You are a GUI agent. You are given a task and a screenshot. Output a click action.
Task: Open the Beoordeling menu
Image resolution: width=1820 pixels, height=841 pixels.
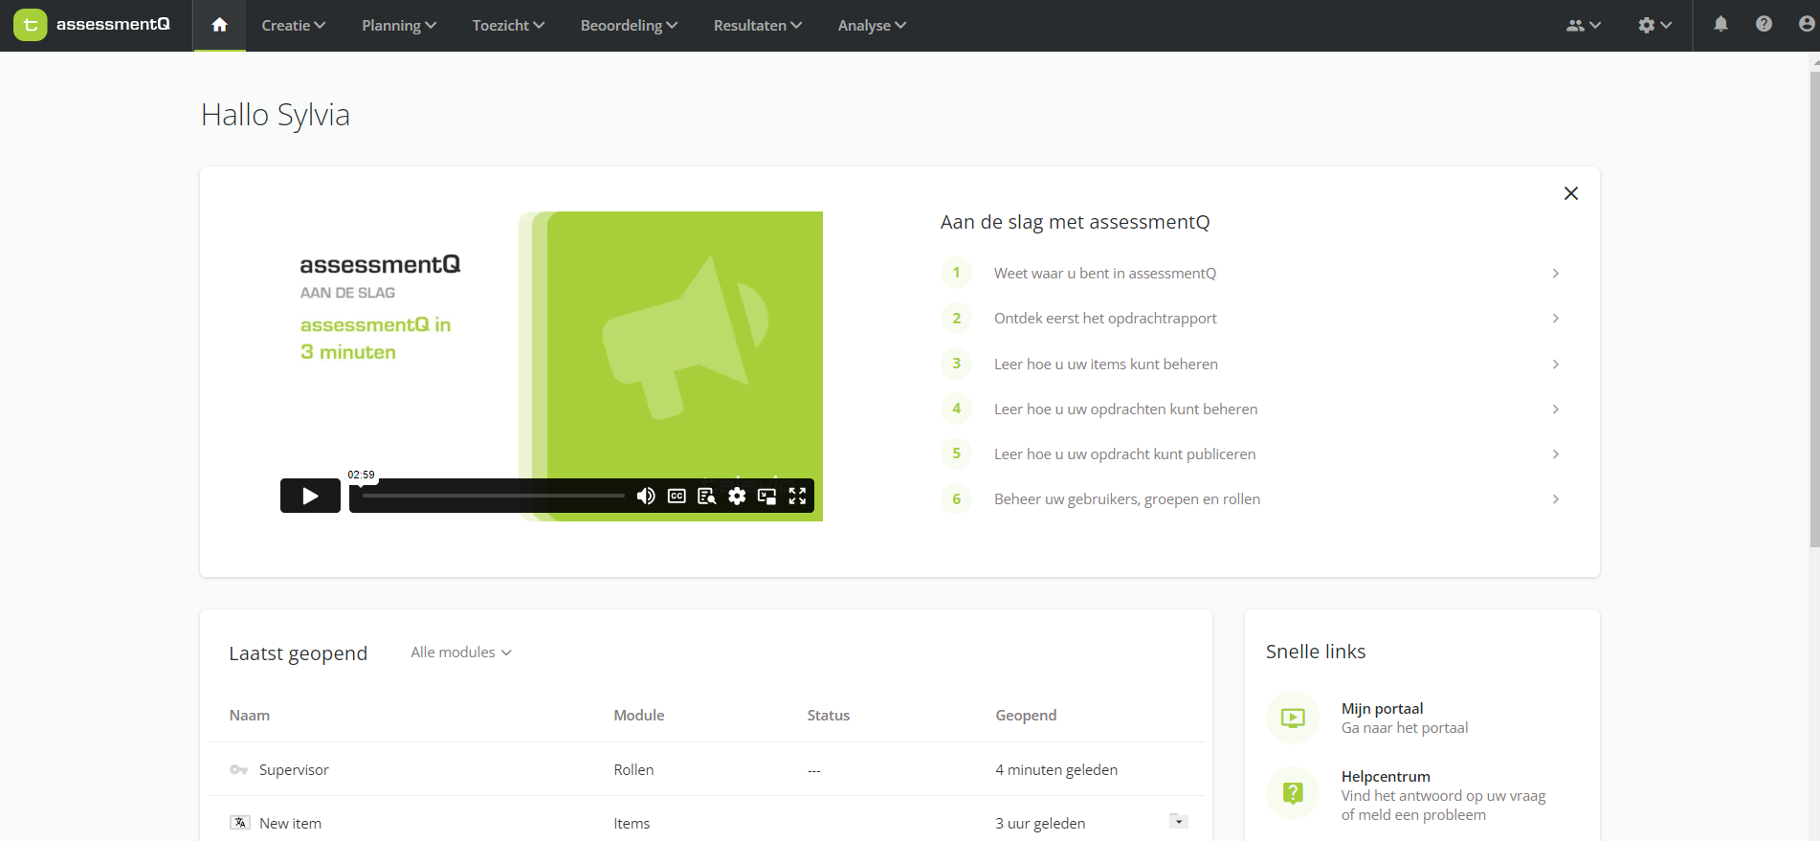click(629, 26)
